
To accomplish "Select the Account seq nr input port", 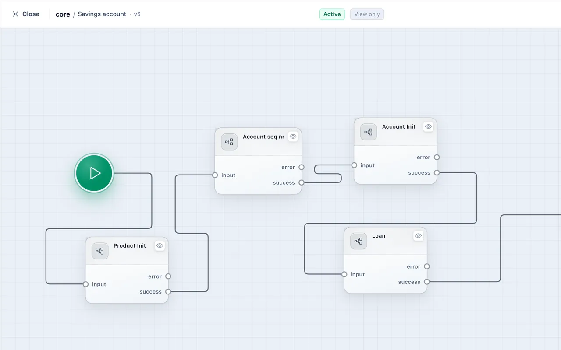I will click(x=215, y=175).
